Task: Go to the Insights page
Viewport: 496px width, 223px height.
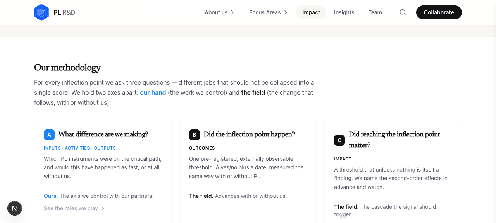Action: 344,12
